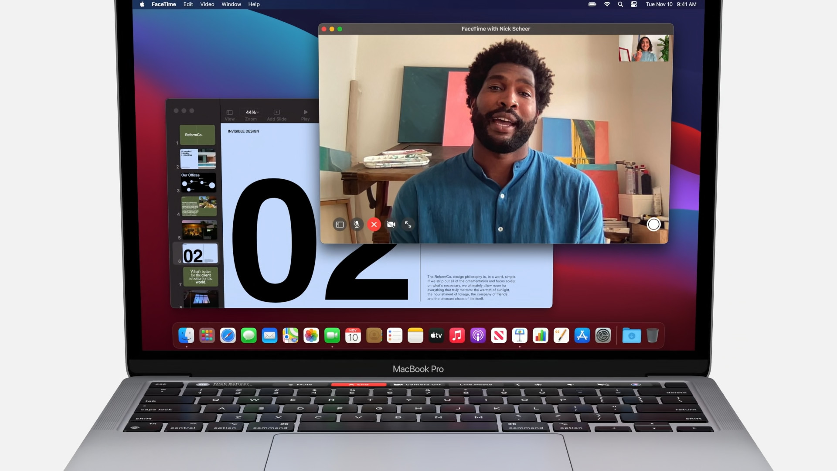Viewport: 837px width, 471px height.
Task: Open the Music app from the Dock
Action: 457,335
